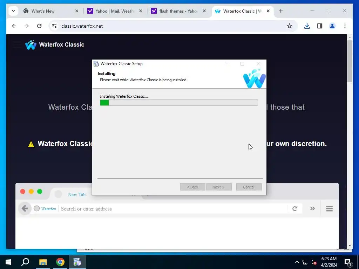Click the New Tab label in mockup
Screen dimensions: 359x269
77,195
